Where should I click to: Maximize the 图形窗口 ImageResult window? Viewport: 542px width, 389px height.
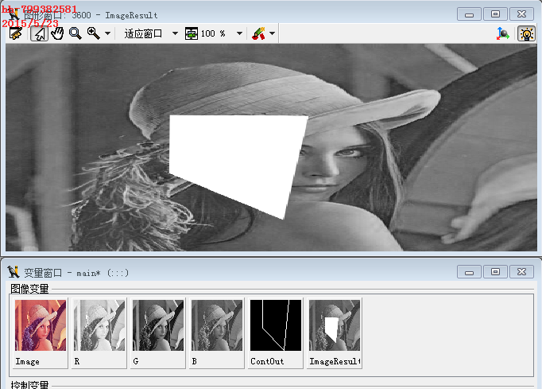(495, 14)
